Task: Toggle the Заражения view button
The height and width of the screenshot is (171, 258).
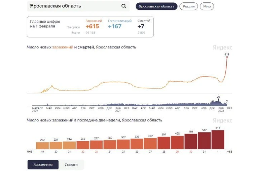Action: click(x=43, y=165)
